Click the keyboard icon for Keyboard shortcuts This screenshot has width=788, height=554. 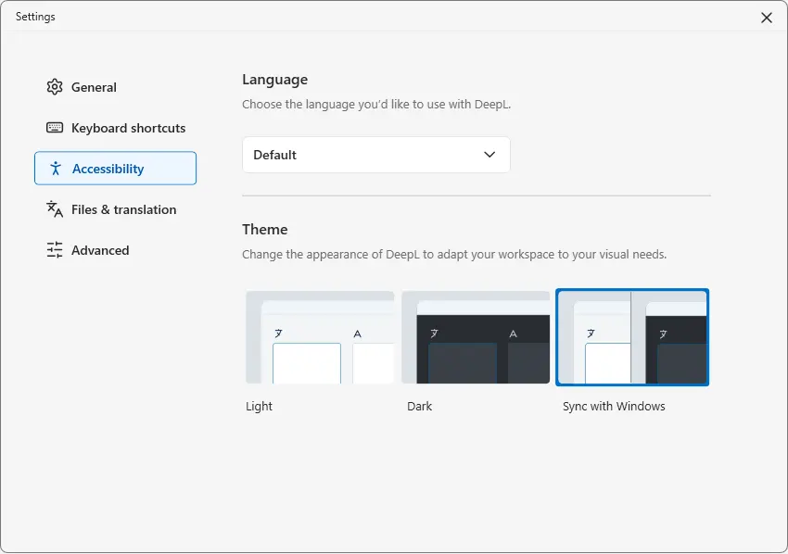coord(55,128)
